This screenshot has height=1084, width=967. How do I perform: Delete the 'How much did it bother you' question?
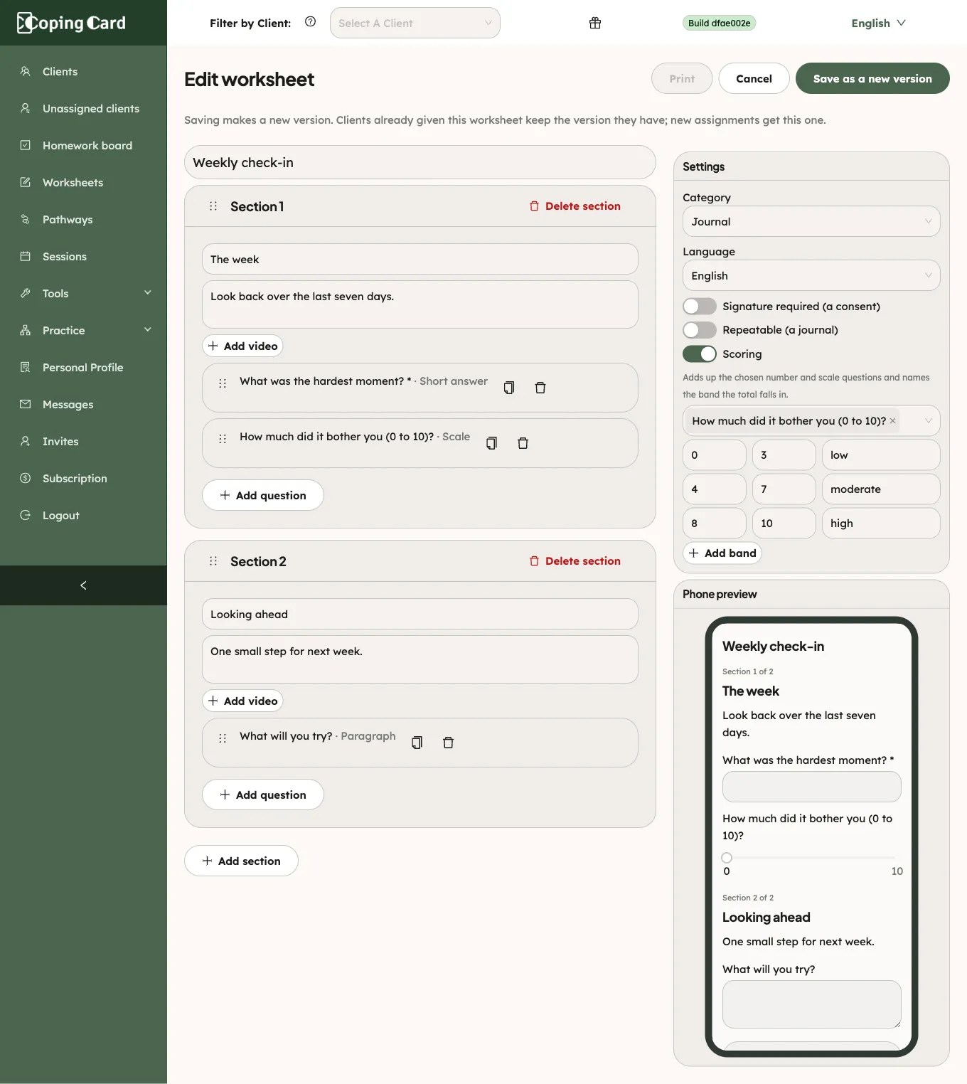pyautogui.click(x=523, y=443)
